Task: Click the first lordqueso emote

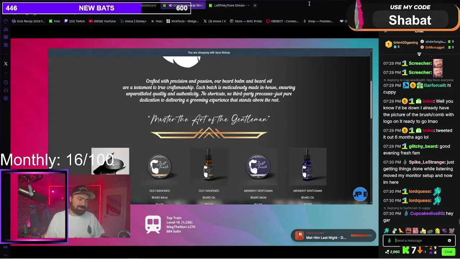Action: coord(437,191)
